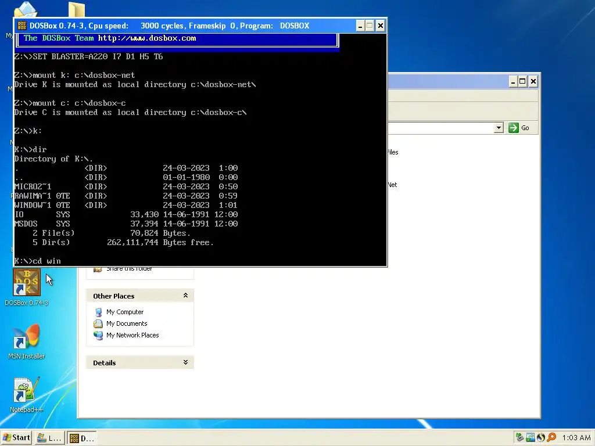
Task: Close the Explorer window behind DOSBox
Action: (x=533, y=81)
